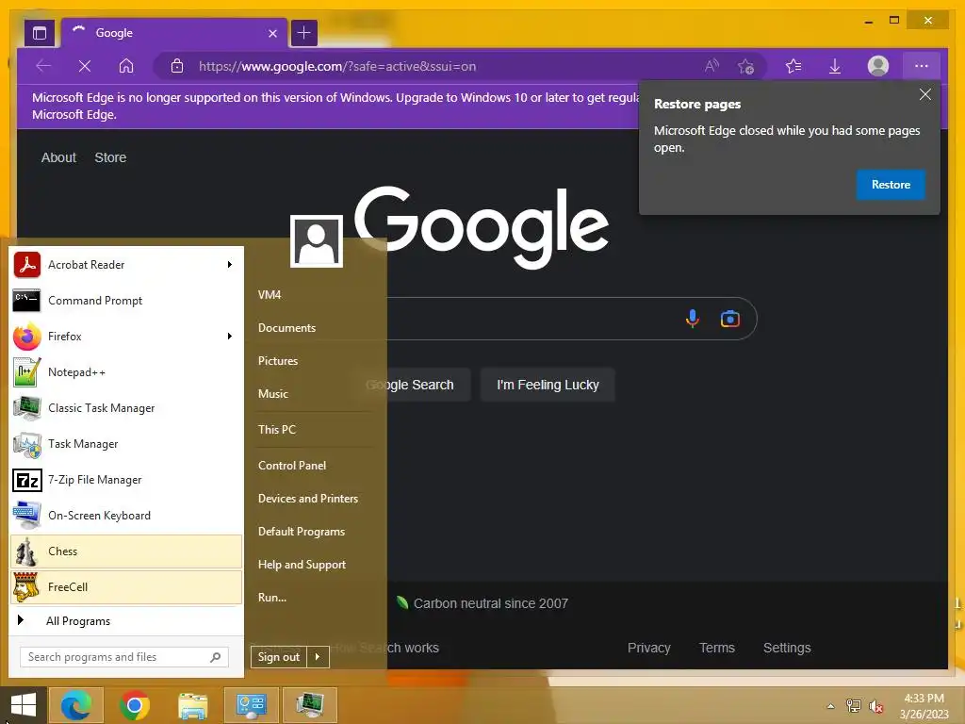The width and height of the screenshot is (965, 724).
Task: Click the Read aloud icon in the address bar
Action: (711, 66)
